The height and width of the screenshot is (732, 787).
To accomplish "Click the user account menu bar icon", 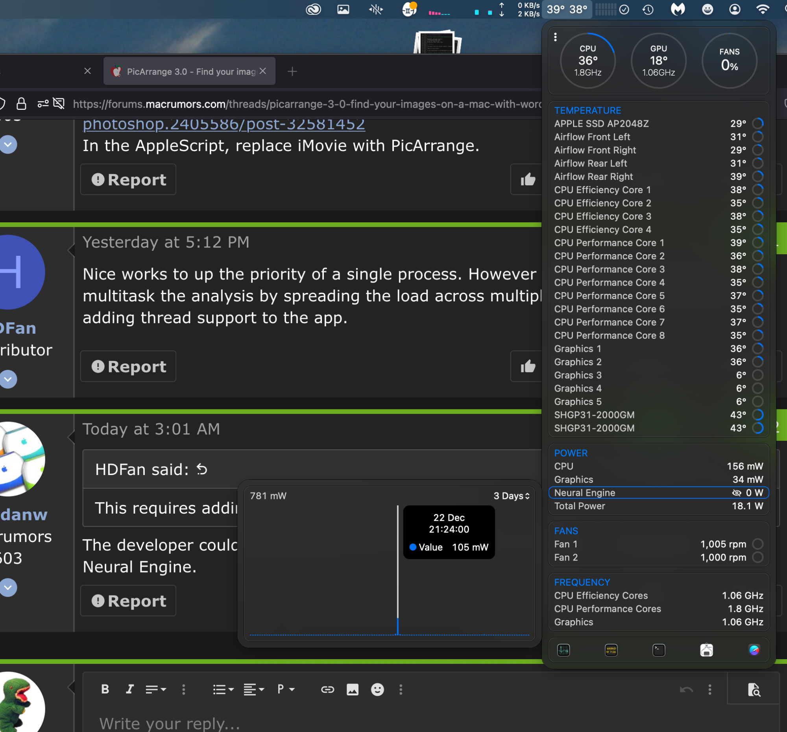I will [x=734, y=9].
